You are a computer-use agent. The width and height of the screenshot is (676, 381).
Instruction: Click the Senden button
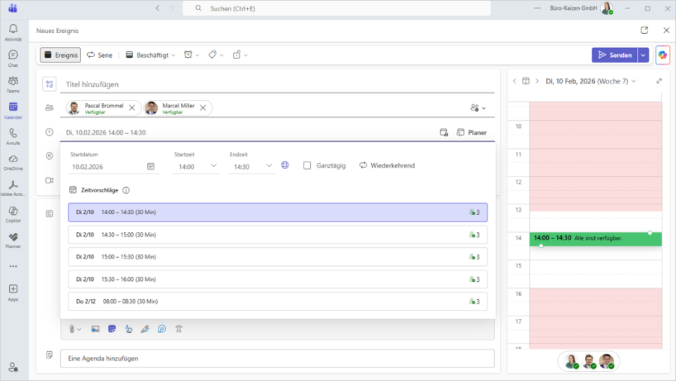614,55
